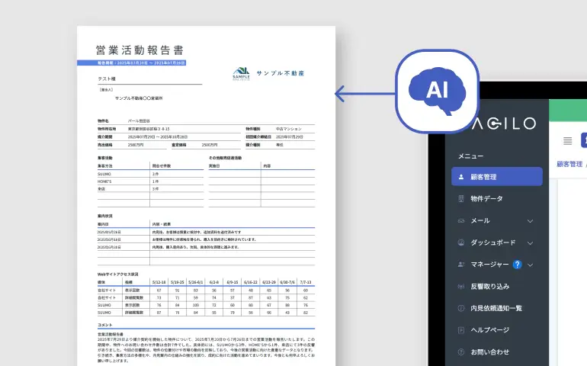
Task: Expand the ダッシュボード submenu chevron
Action: [x=531, y=242]
